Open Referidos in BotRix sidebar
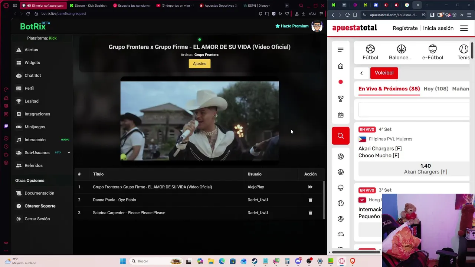 tap(33, 165)
